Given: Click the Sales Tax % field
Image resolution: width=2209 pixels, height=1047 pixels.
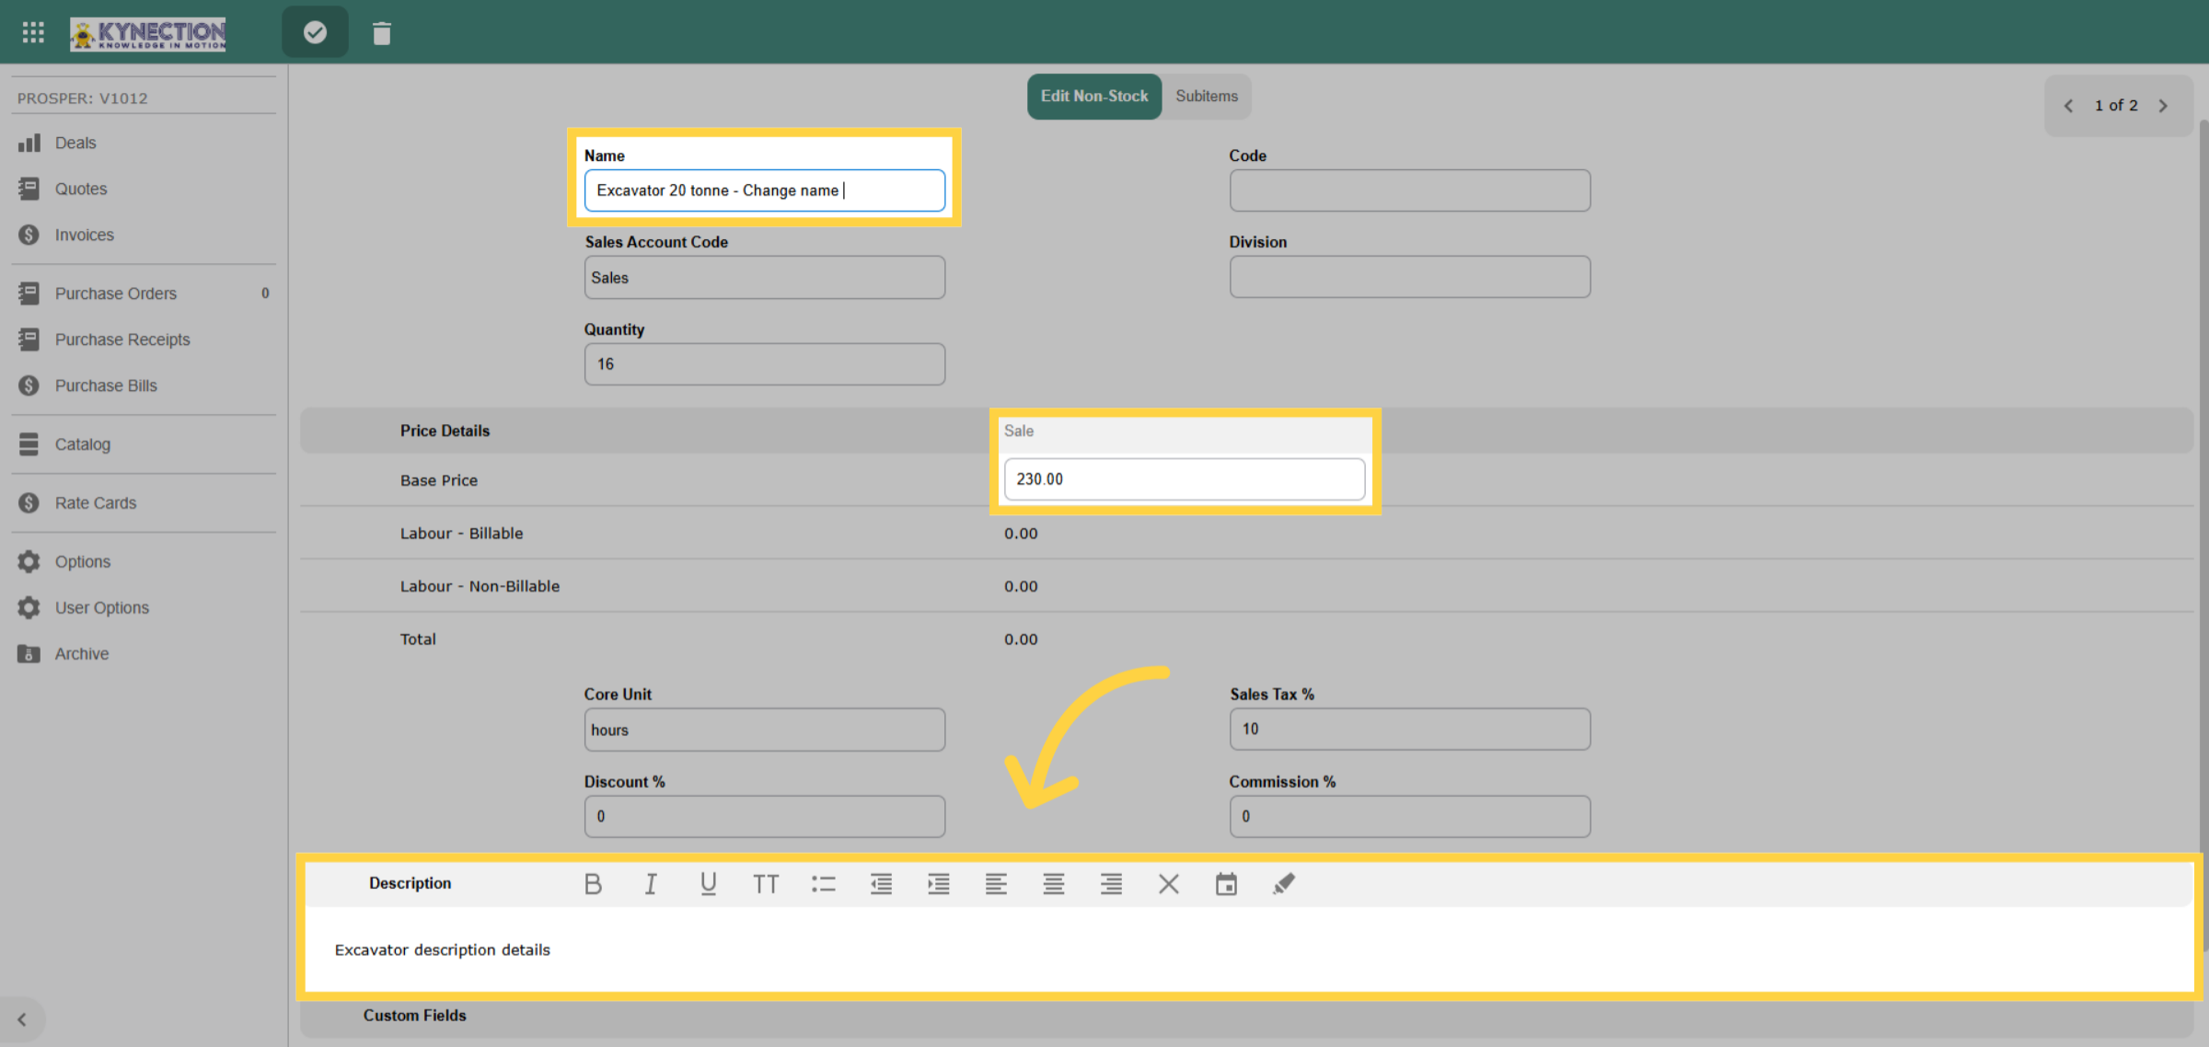Looking at the screenshot, I should (x=1410, y=729).
